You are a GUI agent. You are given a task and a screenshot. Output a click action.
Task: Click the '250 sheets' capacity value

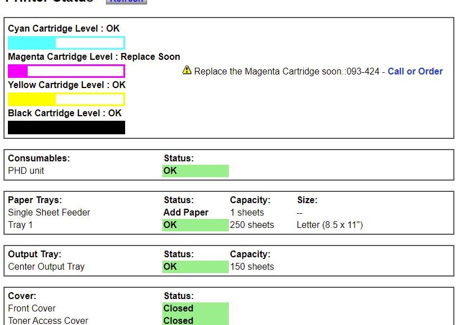click(252, 225)
